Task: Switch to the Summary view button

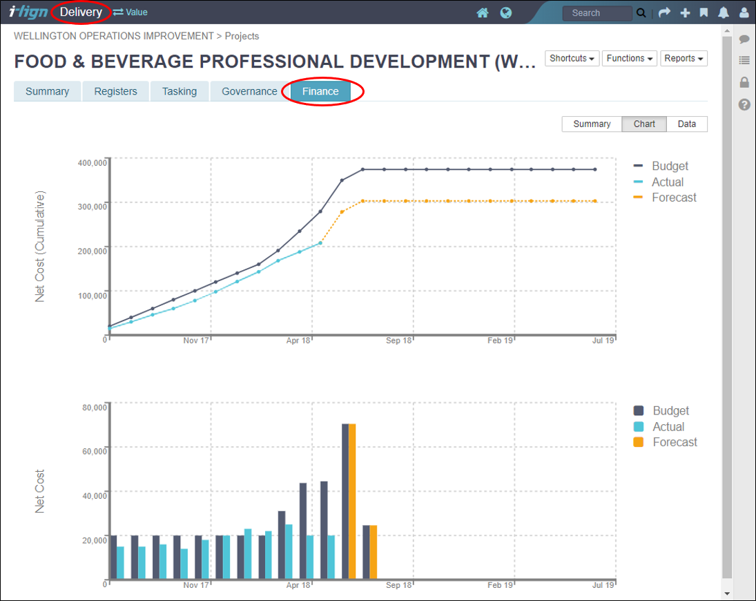Action: coord(592,124)
